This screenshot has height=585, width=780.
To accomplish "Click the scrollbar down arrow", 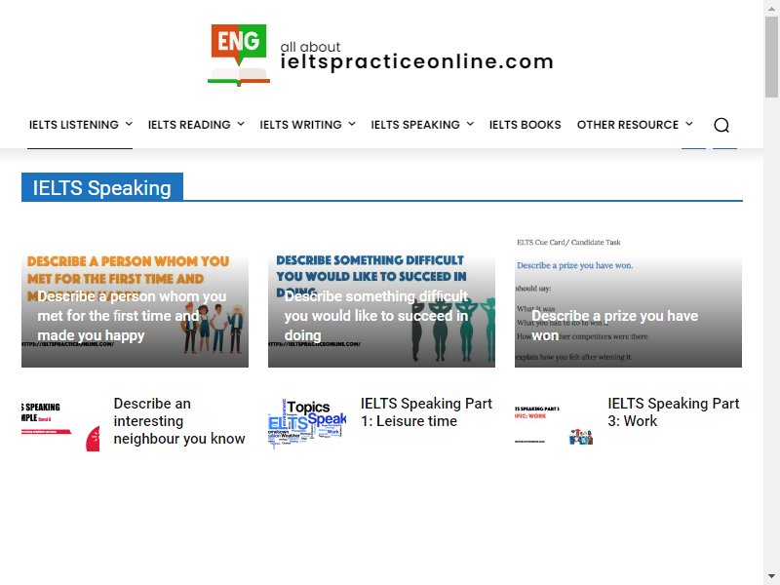I will pyautogui.click(x=771, y=577).
